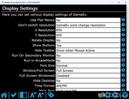Increase the wizard font size
The height and width of the screenshot is (99, 129).
click(x=41, y=95)
